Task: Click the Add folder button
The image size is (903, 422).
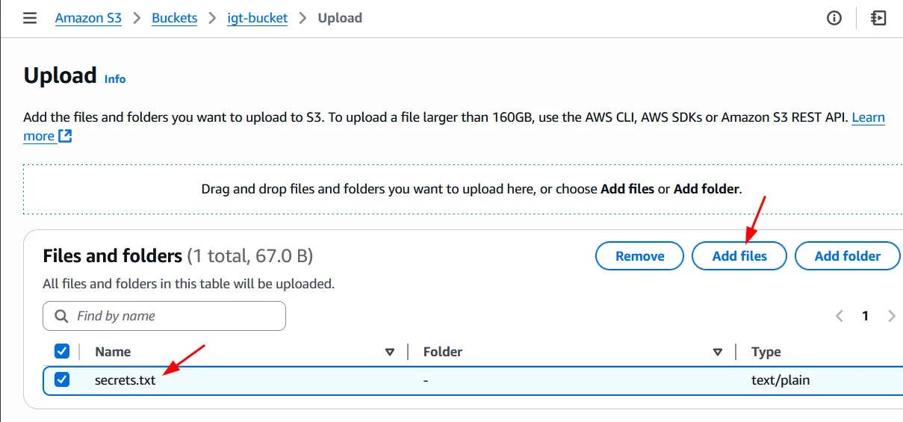Action: coord(847,256)
